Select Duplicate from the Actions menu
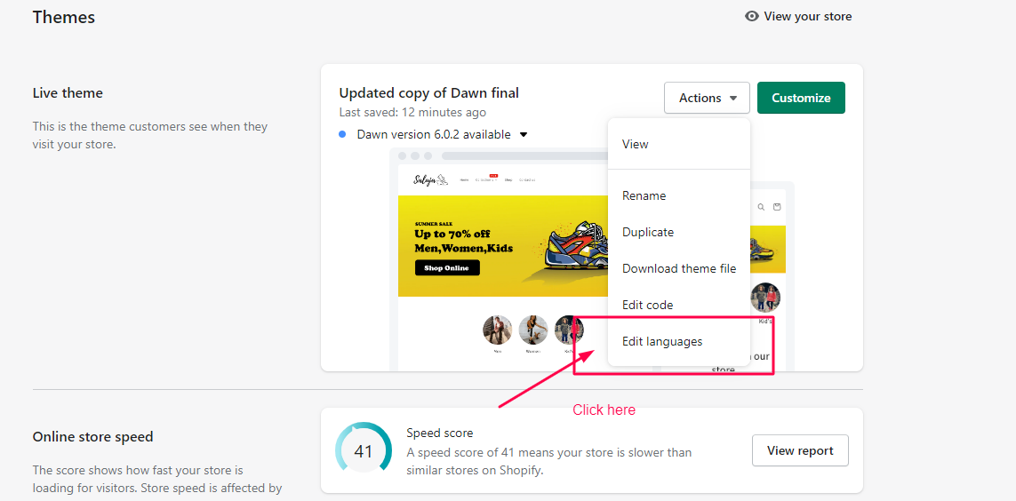 [x=648, y=232]
